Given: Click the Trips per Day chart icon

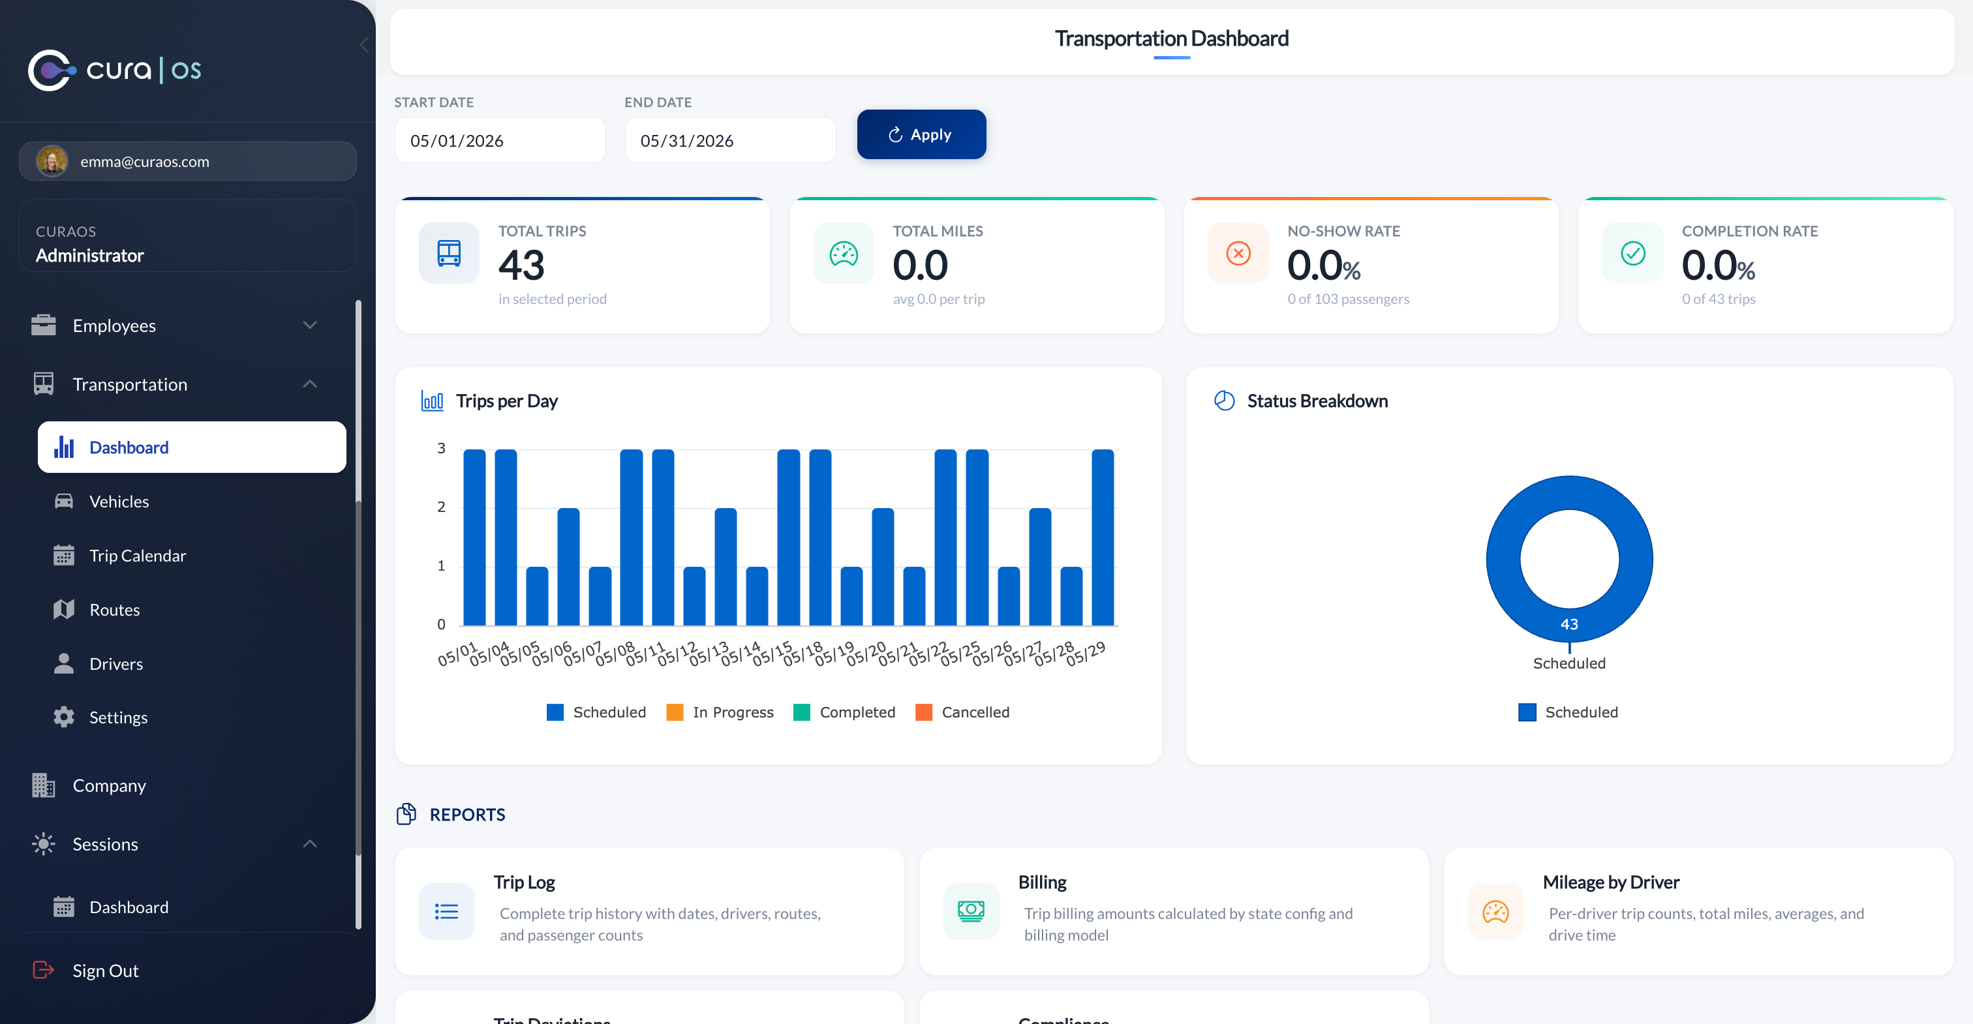Looking at the screenshot, I should point(432,400).
